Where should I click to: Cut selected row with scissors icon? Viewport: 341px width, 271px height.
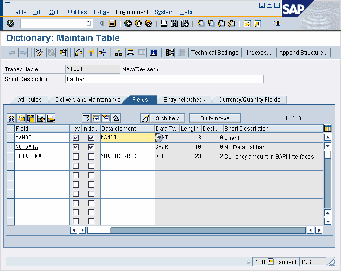coord(11,118)
